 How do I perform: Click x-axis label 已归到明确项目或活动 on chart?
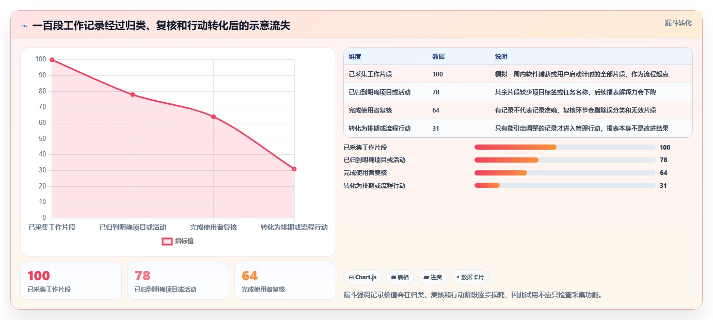(133, 227)
